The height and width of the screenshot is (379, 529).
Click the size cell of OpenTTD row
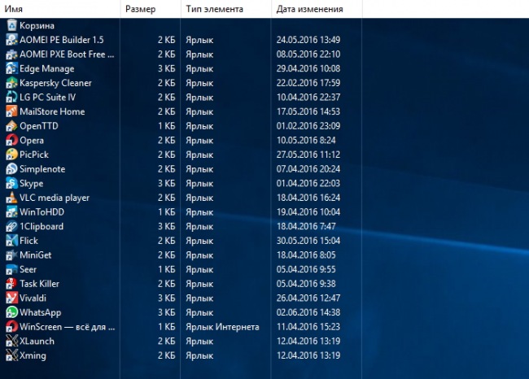[167, 126]
